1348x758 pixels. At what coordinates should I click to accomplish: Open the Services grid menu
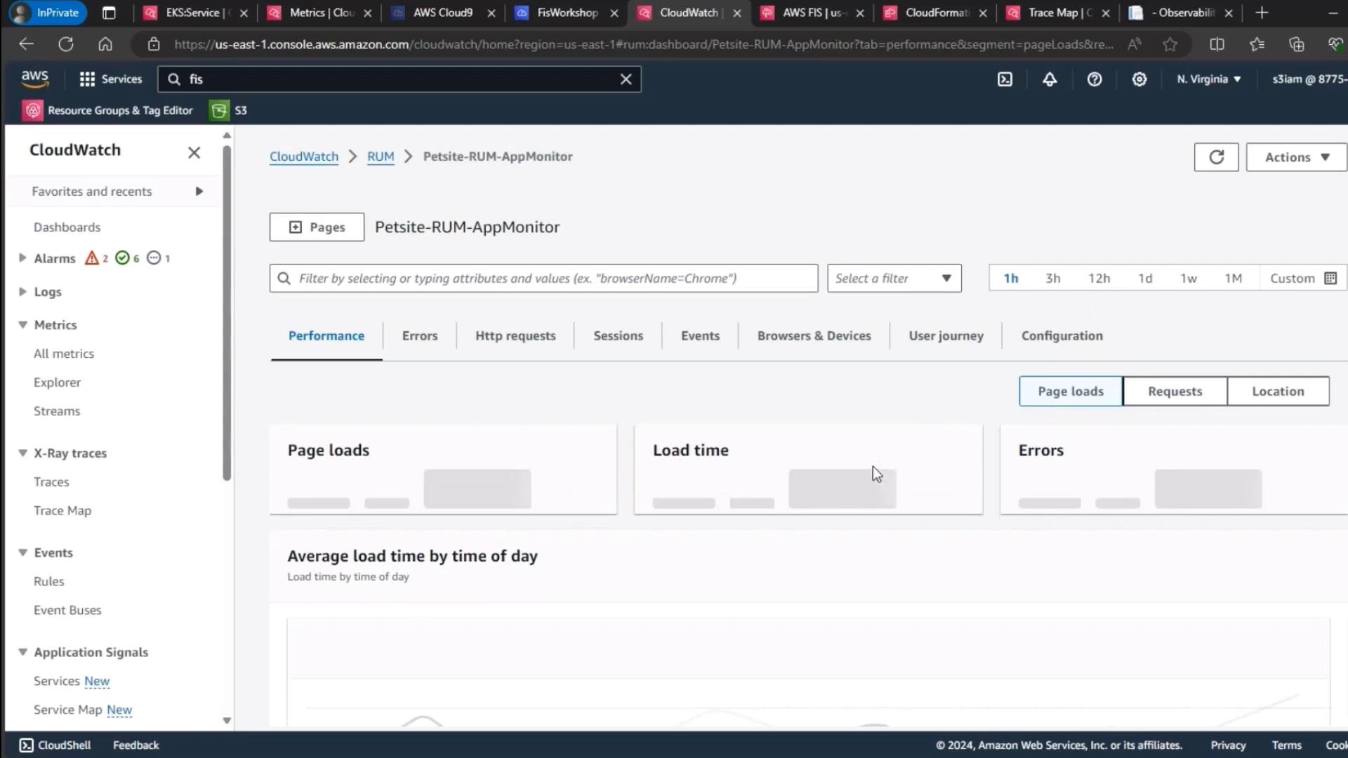[111, 79]
